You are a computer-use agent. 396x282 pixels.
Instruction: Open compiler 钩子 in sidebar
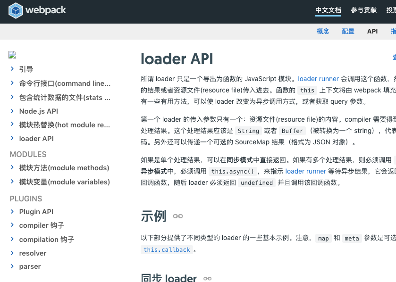click(42, 225)
